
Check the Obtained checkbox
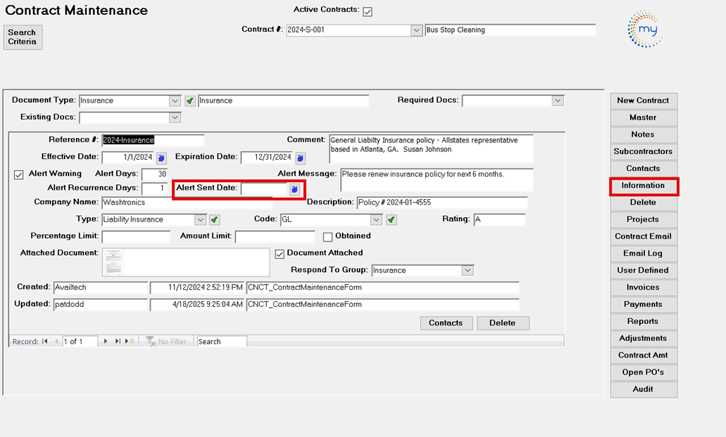coord(328,236)
